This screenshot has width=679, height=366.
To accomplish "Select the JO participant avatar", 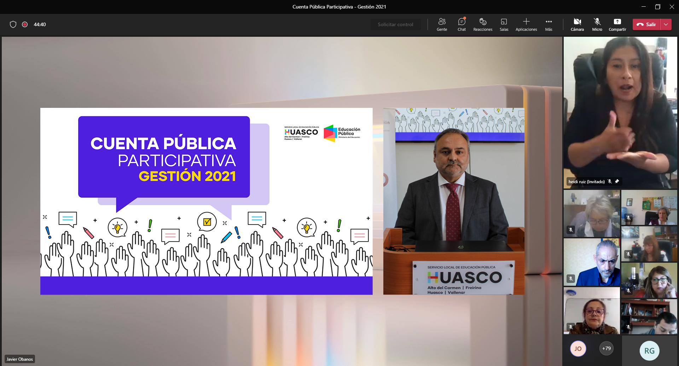I will click(578, 349).
